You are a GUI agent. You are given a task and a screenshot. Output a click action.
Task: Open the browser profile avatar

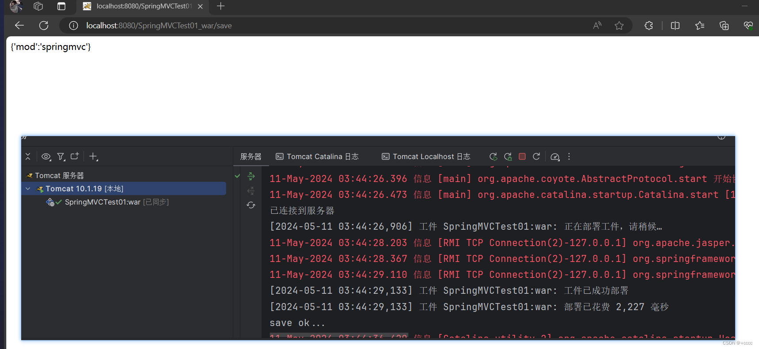pos(16,6)
